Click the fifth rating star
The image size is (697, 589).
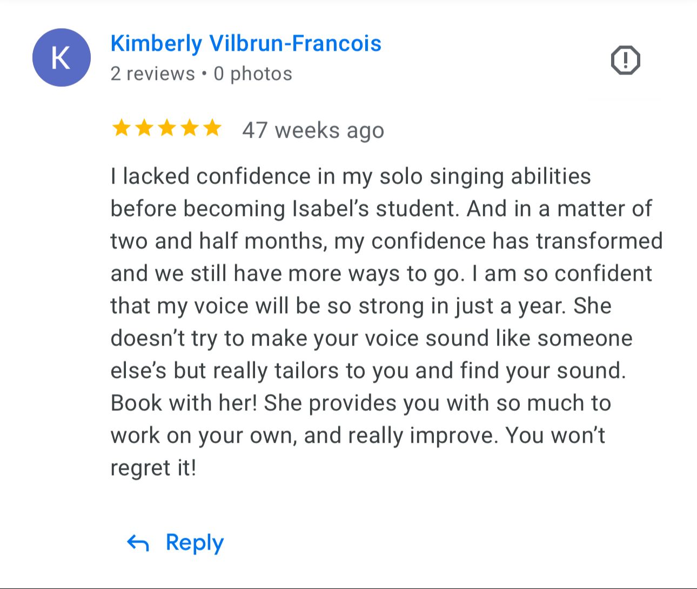coord(212,128)
